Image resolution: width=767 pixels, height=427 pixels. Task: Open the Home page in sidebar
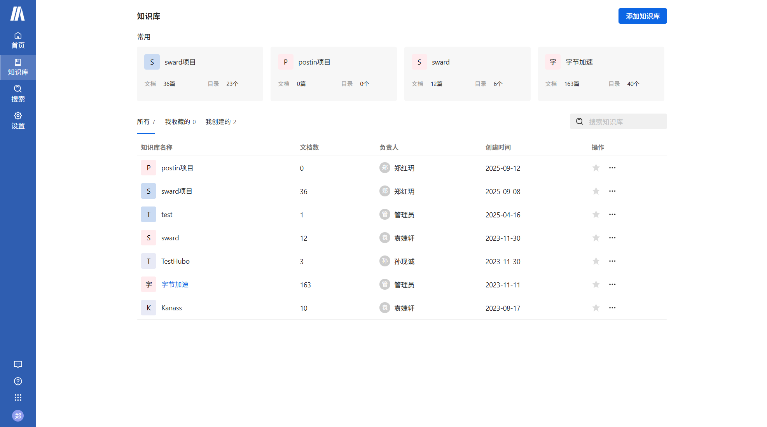tap(18, 40)
